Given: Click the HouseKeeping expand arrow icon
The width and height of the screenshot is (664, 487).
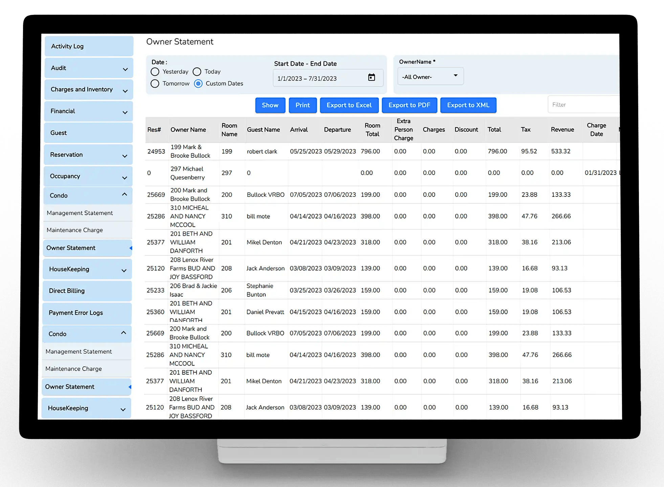Looking at the screenshot, I should (x=125, y=270).
